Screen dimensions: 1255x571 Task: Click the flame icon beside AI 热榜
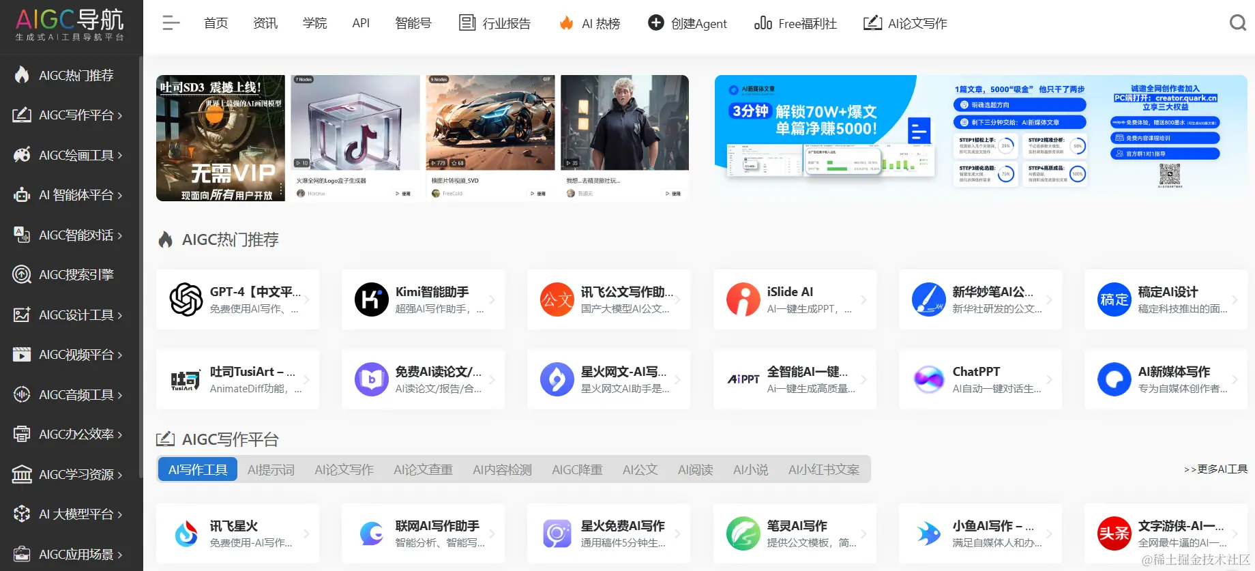click(x=566, y=23)
